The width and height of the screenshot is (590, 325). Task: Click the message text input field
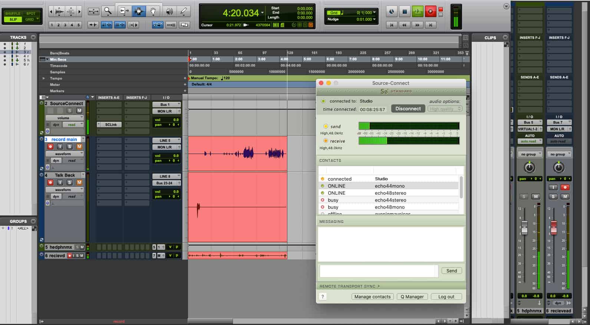point(379,271)
